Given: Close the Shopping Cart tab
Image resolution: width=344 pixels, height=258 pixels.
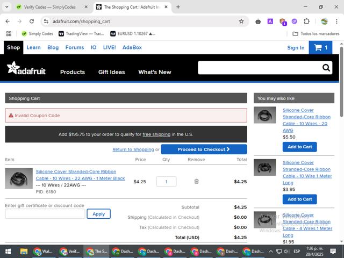Looking at the screenshot, I should (x=166, y=7).
